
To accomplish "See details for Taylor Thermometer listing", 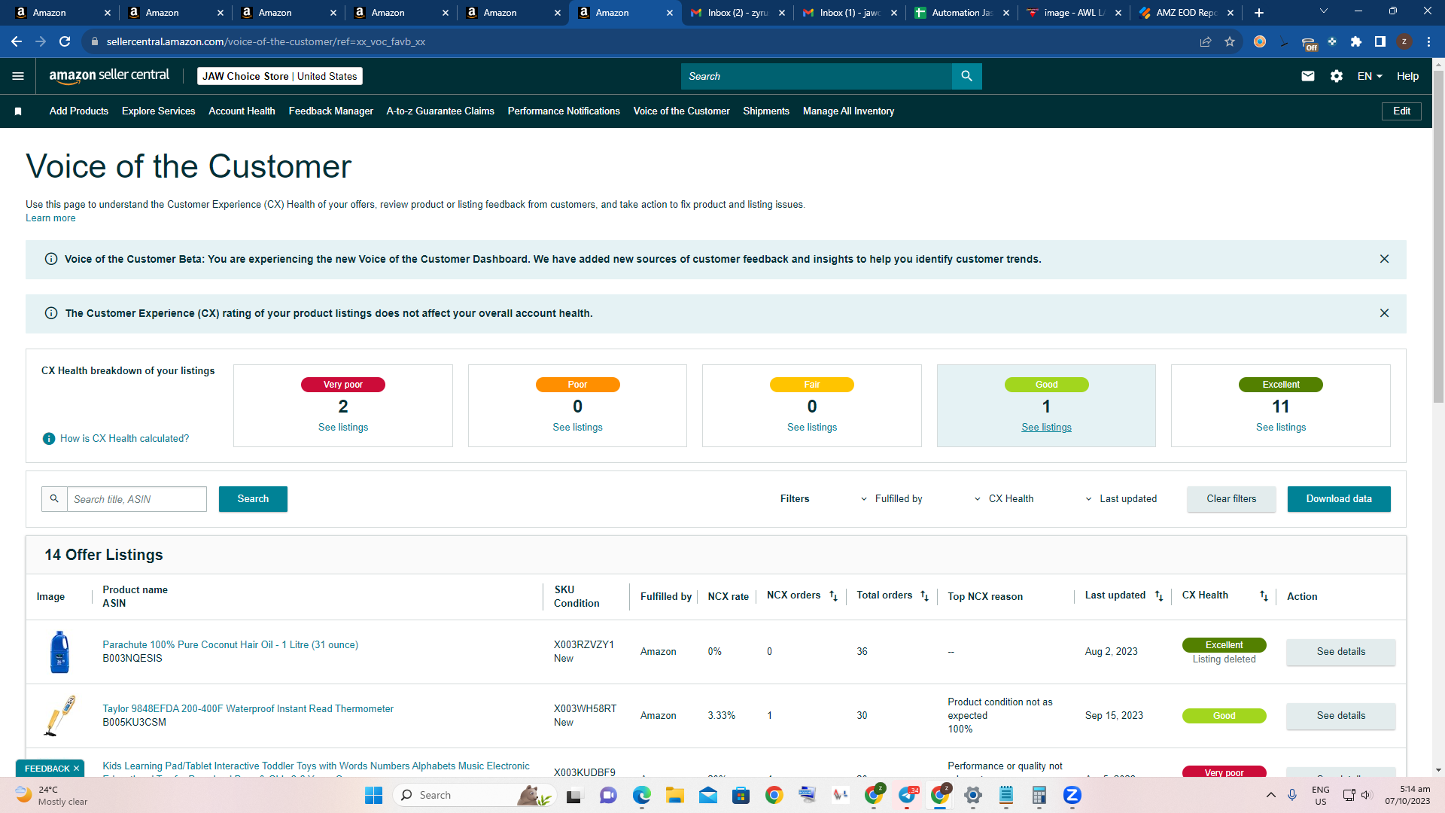I will [x=1340, y=716].
